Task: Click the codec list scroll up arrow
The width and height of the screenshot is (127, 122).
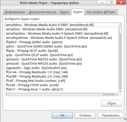Action: pyautogui.click(x=120, y=24)
